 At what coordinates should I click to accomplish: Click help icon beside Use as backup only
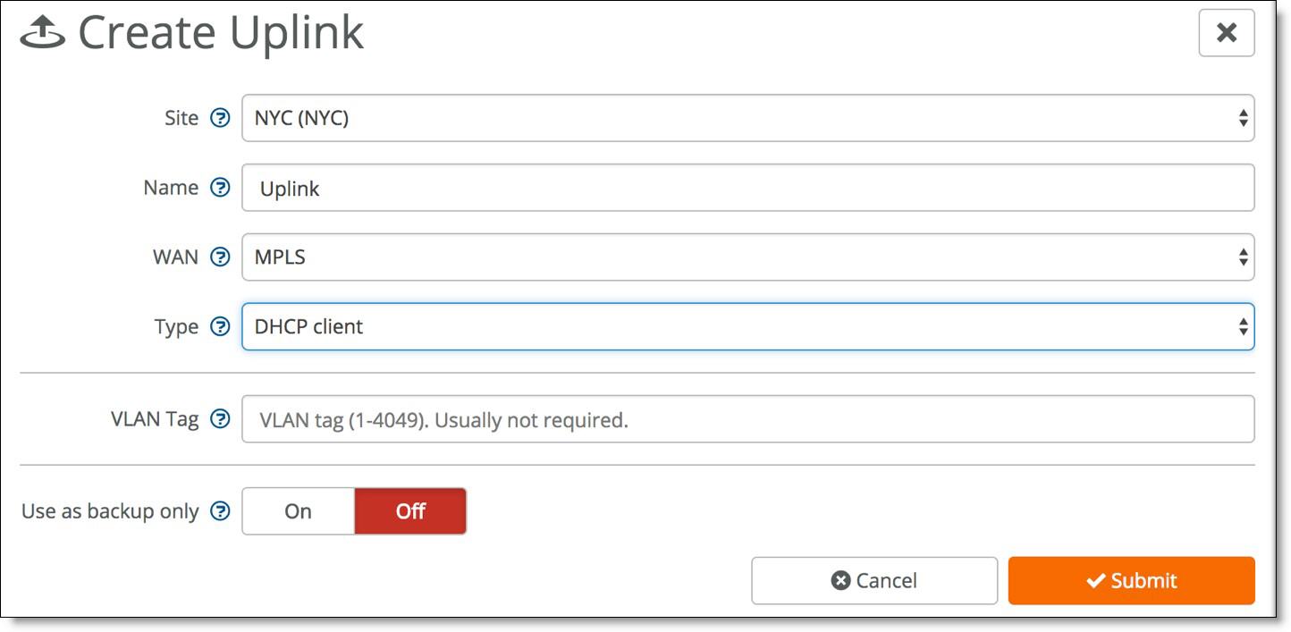click(220, 511)
